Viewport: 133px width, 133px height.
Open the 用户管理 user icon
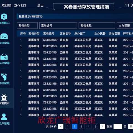pyautogui.click(x=4, y=117)
